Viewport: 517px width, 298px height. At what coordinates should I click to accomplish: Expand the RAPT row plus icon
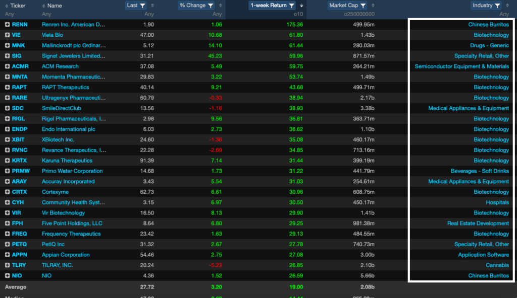coord(7,87)
